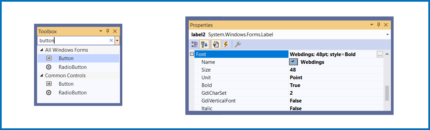The width and height of the screenshot is (430, 130).
Task: Select the Unit property label
Action: (x=206, y=78)
